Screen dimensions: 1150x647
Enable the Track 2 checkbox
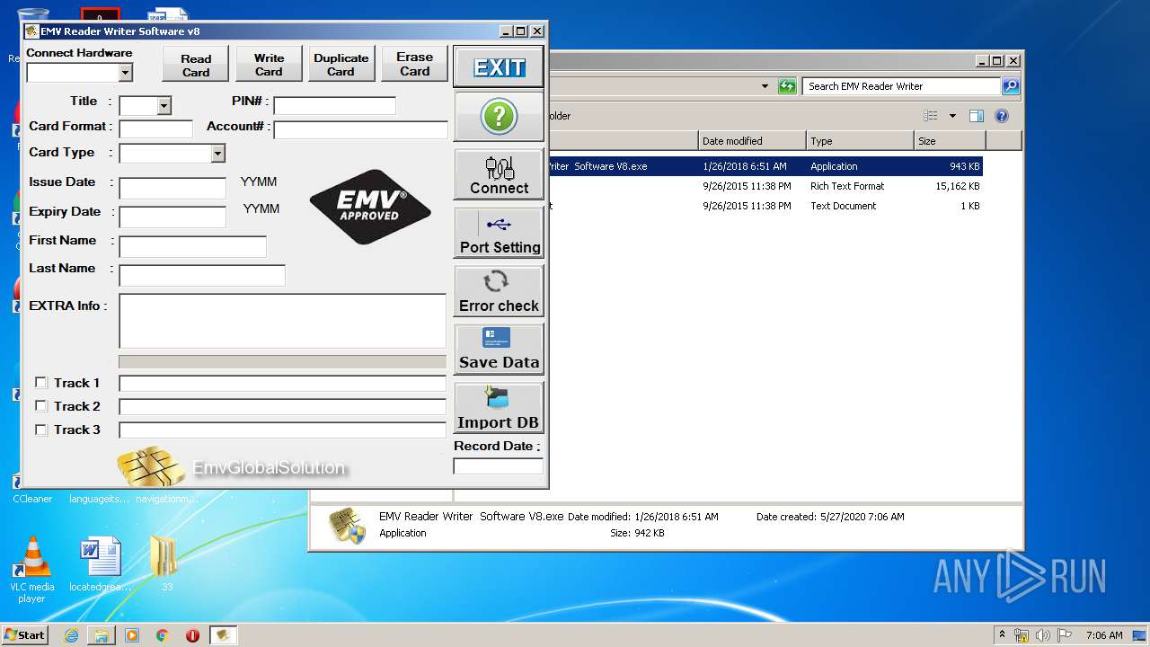40,406
